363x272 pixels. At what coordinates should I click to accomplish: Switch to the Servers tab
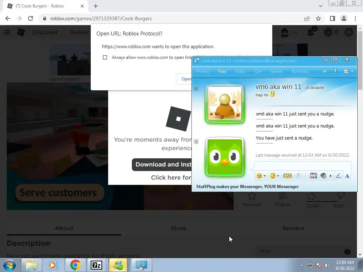(x=293, y=228)
